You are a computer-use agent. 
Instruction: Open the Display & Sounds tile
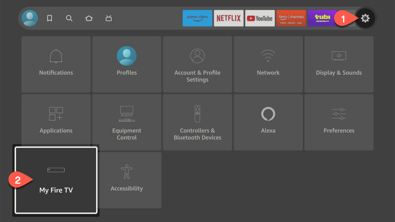tap(339, 64)
